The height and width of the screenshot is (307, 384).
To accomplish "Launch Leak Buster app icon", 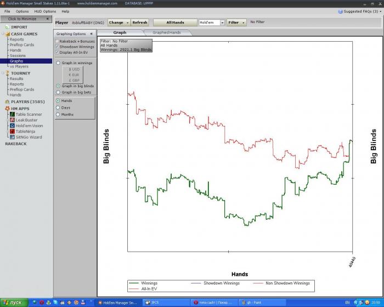I will point(12,120).
